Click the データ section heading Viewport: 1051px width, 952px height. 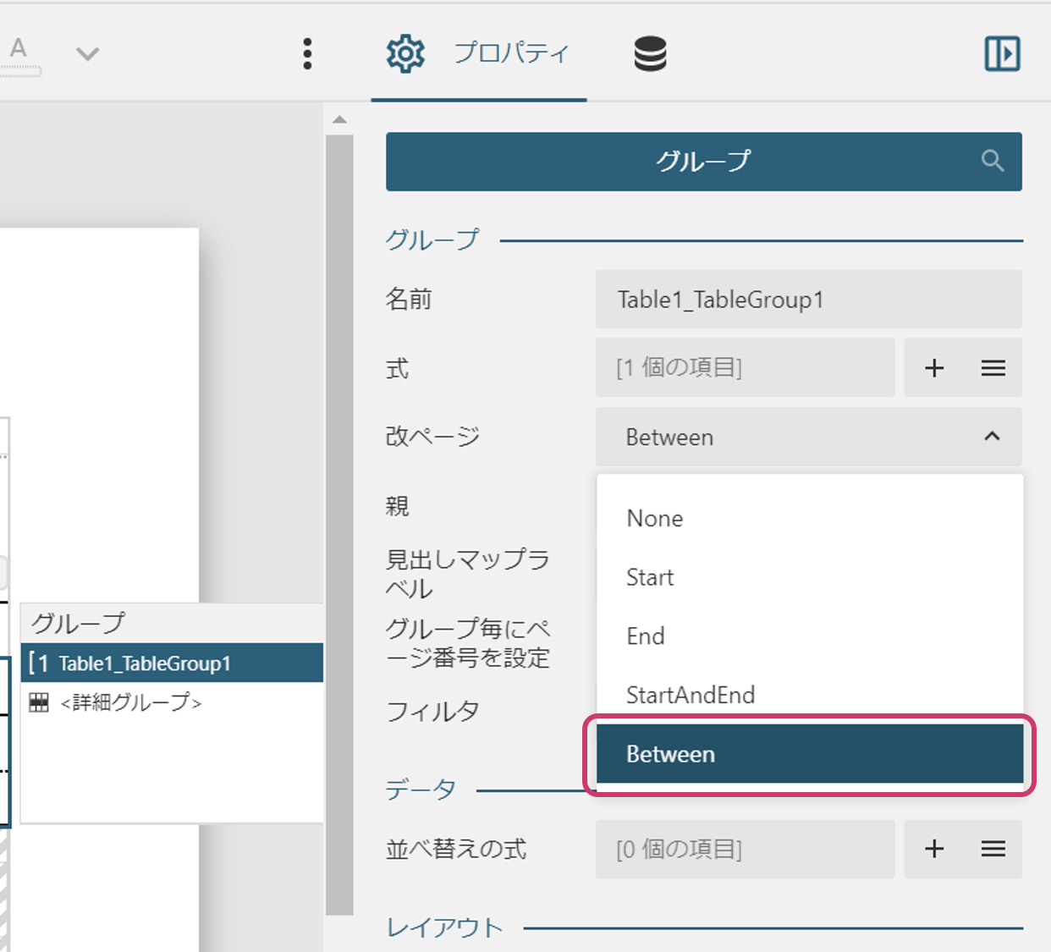tap(421, 790)
